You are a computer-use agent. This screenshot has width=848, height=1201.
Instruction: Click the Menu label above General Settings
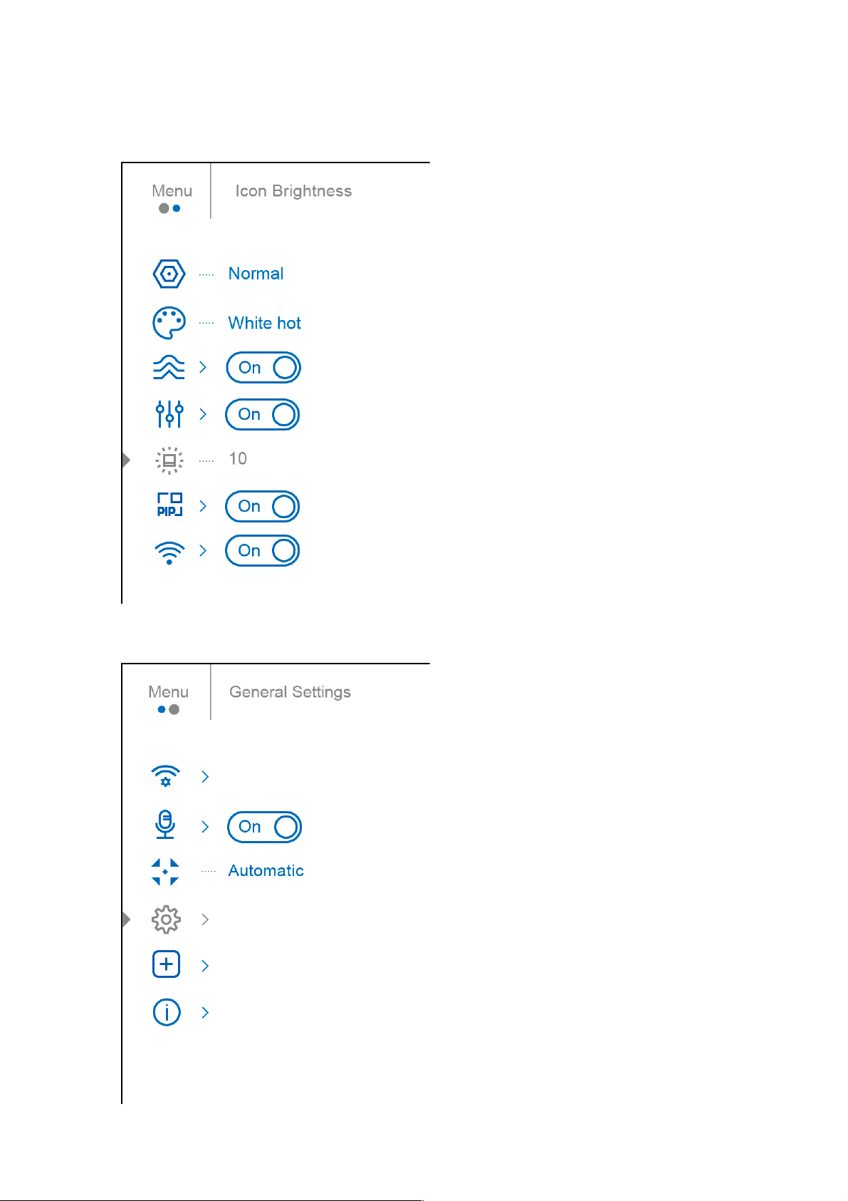(169, 692)
